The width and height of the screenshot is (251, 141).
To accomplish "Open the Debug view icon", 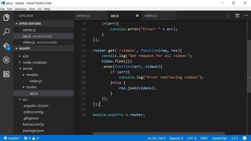I will coord(6,60).
